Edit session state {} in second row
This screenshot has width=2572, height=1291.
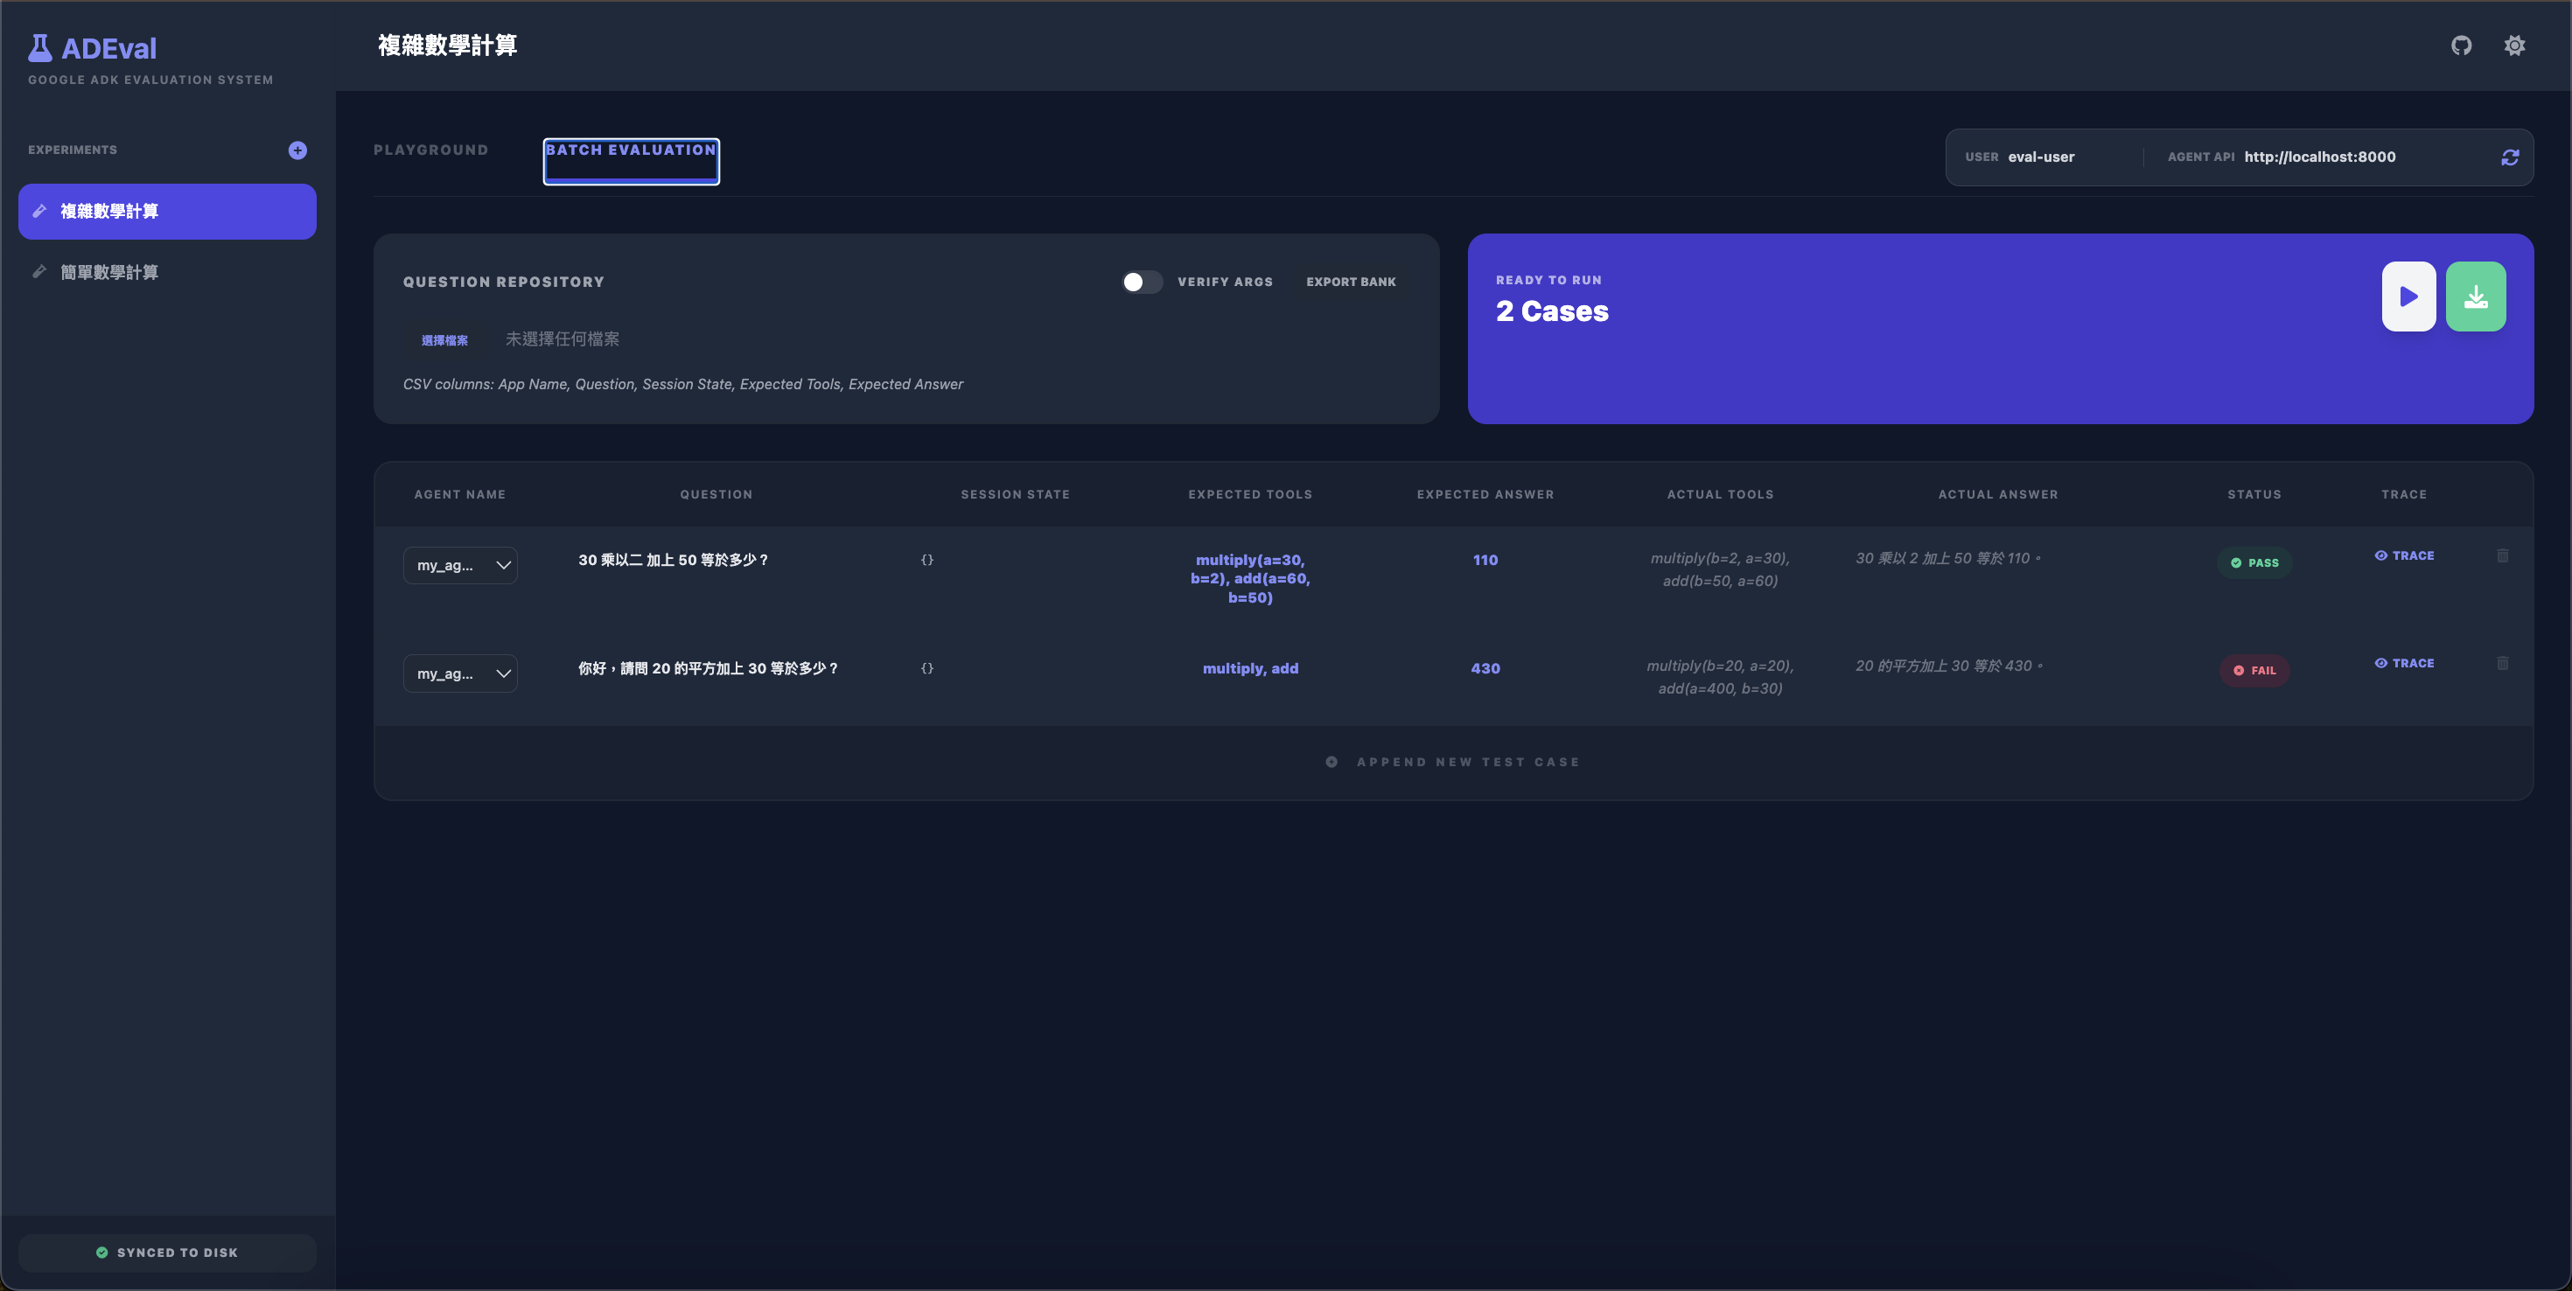pos(927,668)
